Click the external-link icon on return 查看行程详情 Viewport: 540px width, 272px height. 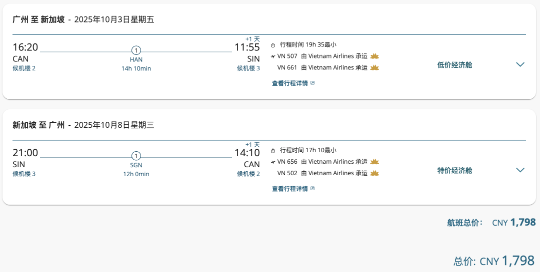pyautogui.click(x=312, y=189)
